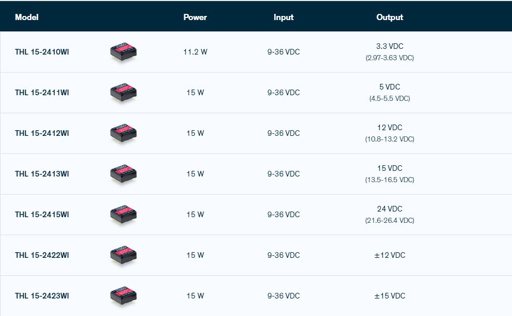Select the THL 15-2423WI model name
This screenshot has height=316, width=512.
click(x=42, y=296)
